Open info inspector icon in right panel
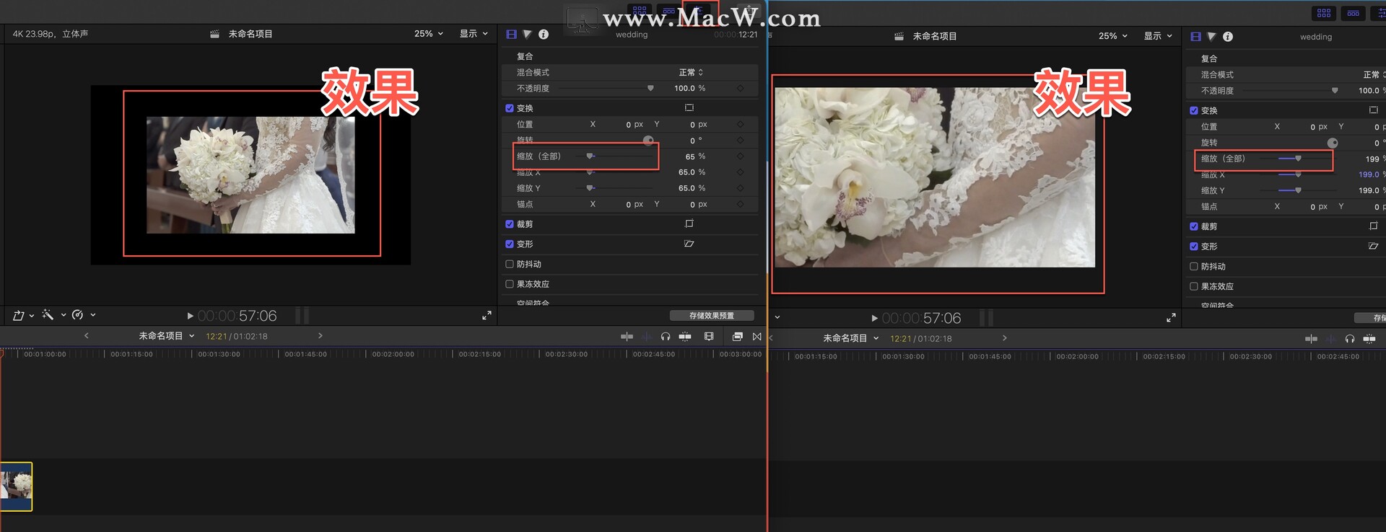The height and width of the screenshot is (532, 1386). (x=1228, y=37)
